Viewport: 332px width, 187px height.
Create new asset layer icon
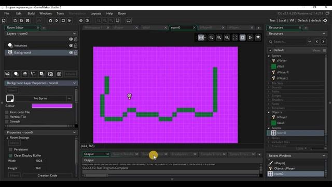point(41,74)
